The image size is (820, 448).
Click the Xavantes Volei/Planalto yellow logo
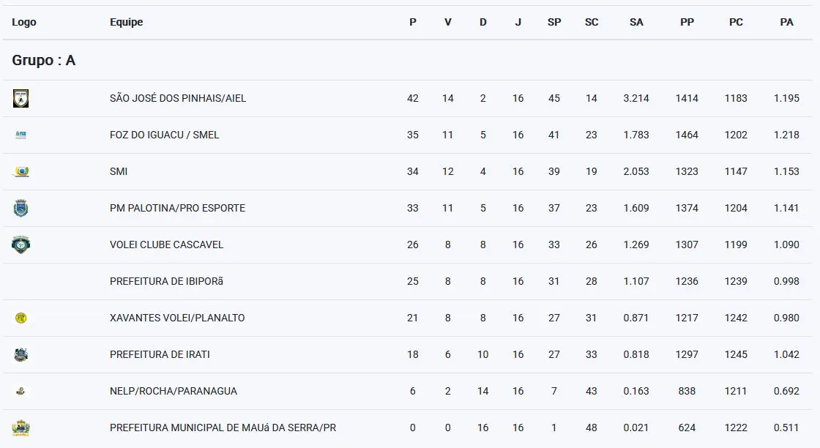[x=21, y=318]
